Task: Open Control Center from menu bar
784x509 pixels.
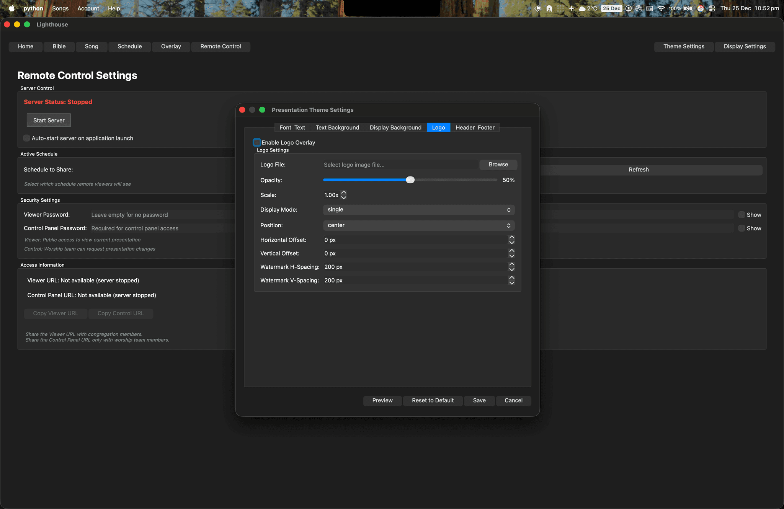Action: pos(712,8)
